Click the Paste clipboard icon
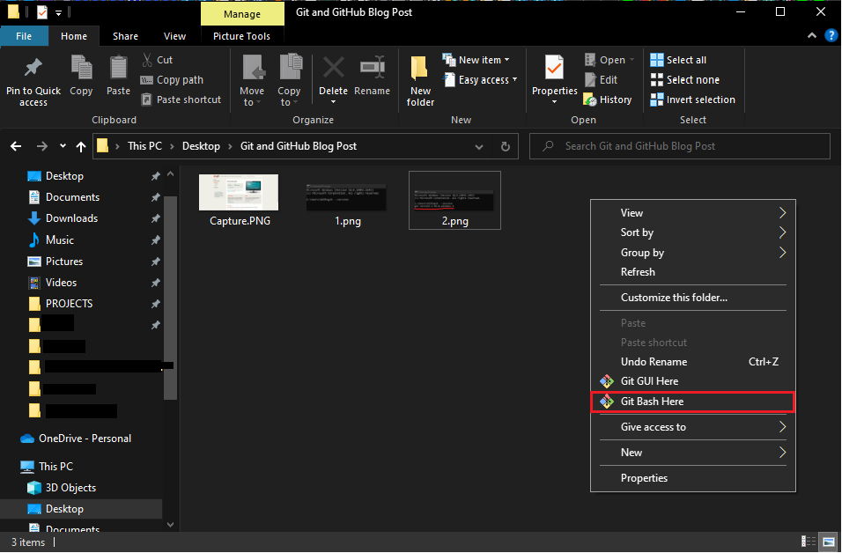Screen dimensions: 842x553 click(118, 68)
